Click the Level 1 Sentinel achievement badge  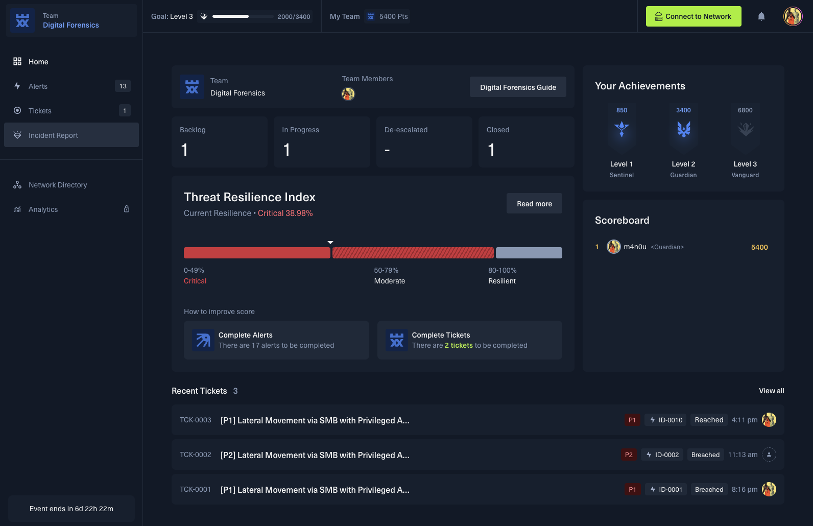pyautogui.click(x=621, y=129)
